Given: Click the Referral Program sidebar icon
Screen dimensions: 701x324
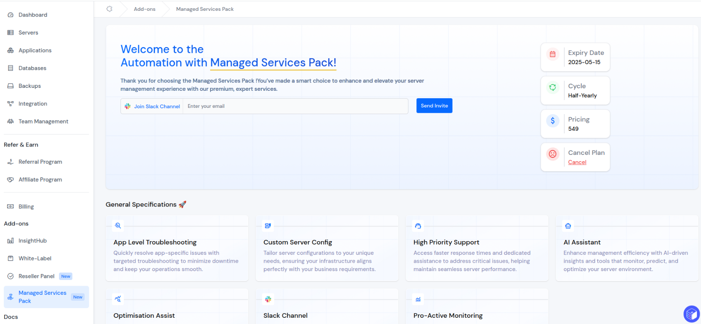Looking at the screenshot, I should tap(10, 162).
